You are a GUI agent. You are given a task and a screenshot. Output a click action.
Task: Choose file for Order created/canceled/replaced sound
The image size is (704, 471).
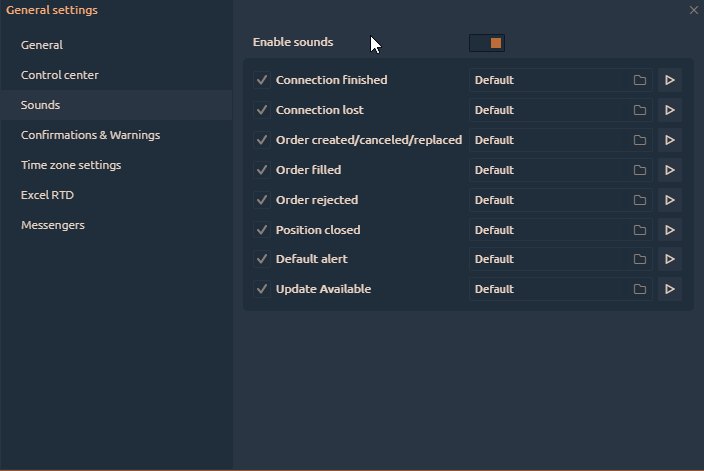(x=640, y=140)
